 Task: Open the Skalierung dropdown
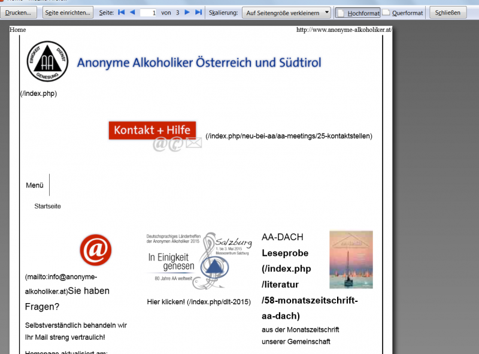pyautogui.click(x=286, y=13)
